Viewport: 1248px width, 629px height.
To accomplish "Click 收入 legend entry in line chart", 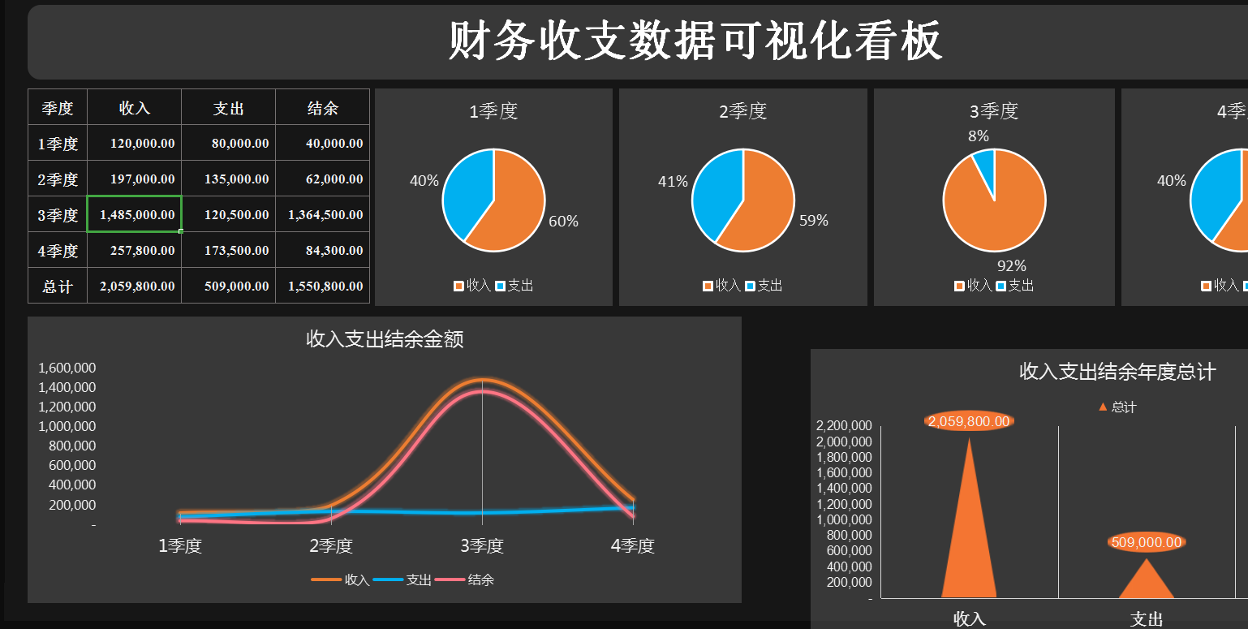I will (x=340, y=579).
